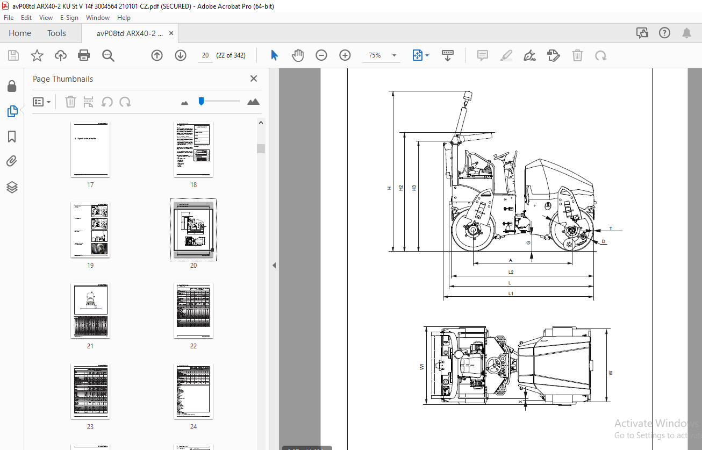
Task: Activate the Hand pan tool
Action: (x=298, y=55)
